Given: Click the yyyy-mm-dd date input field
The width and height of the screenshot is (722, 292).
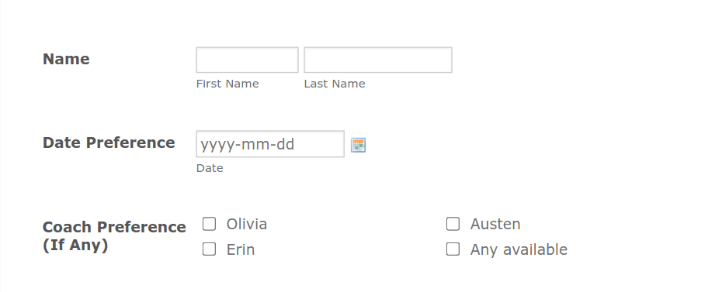Looking at the screenshot, I should (x=270, y=144).
